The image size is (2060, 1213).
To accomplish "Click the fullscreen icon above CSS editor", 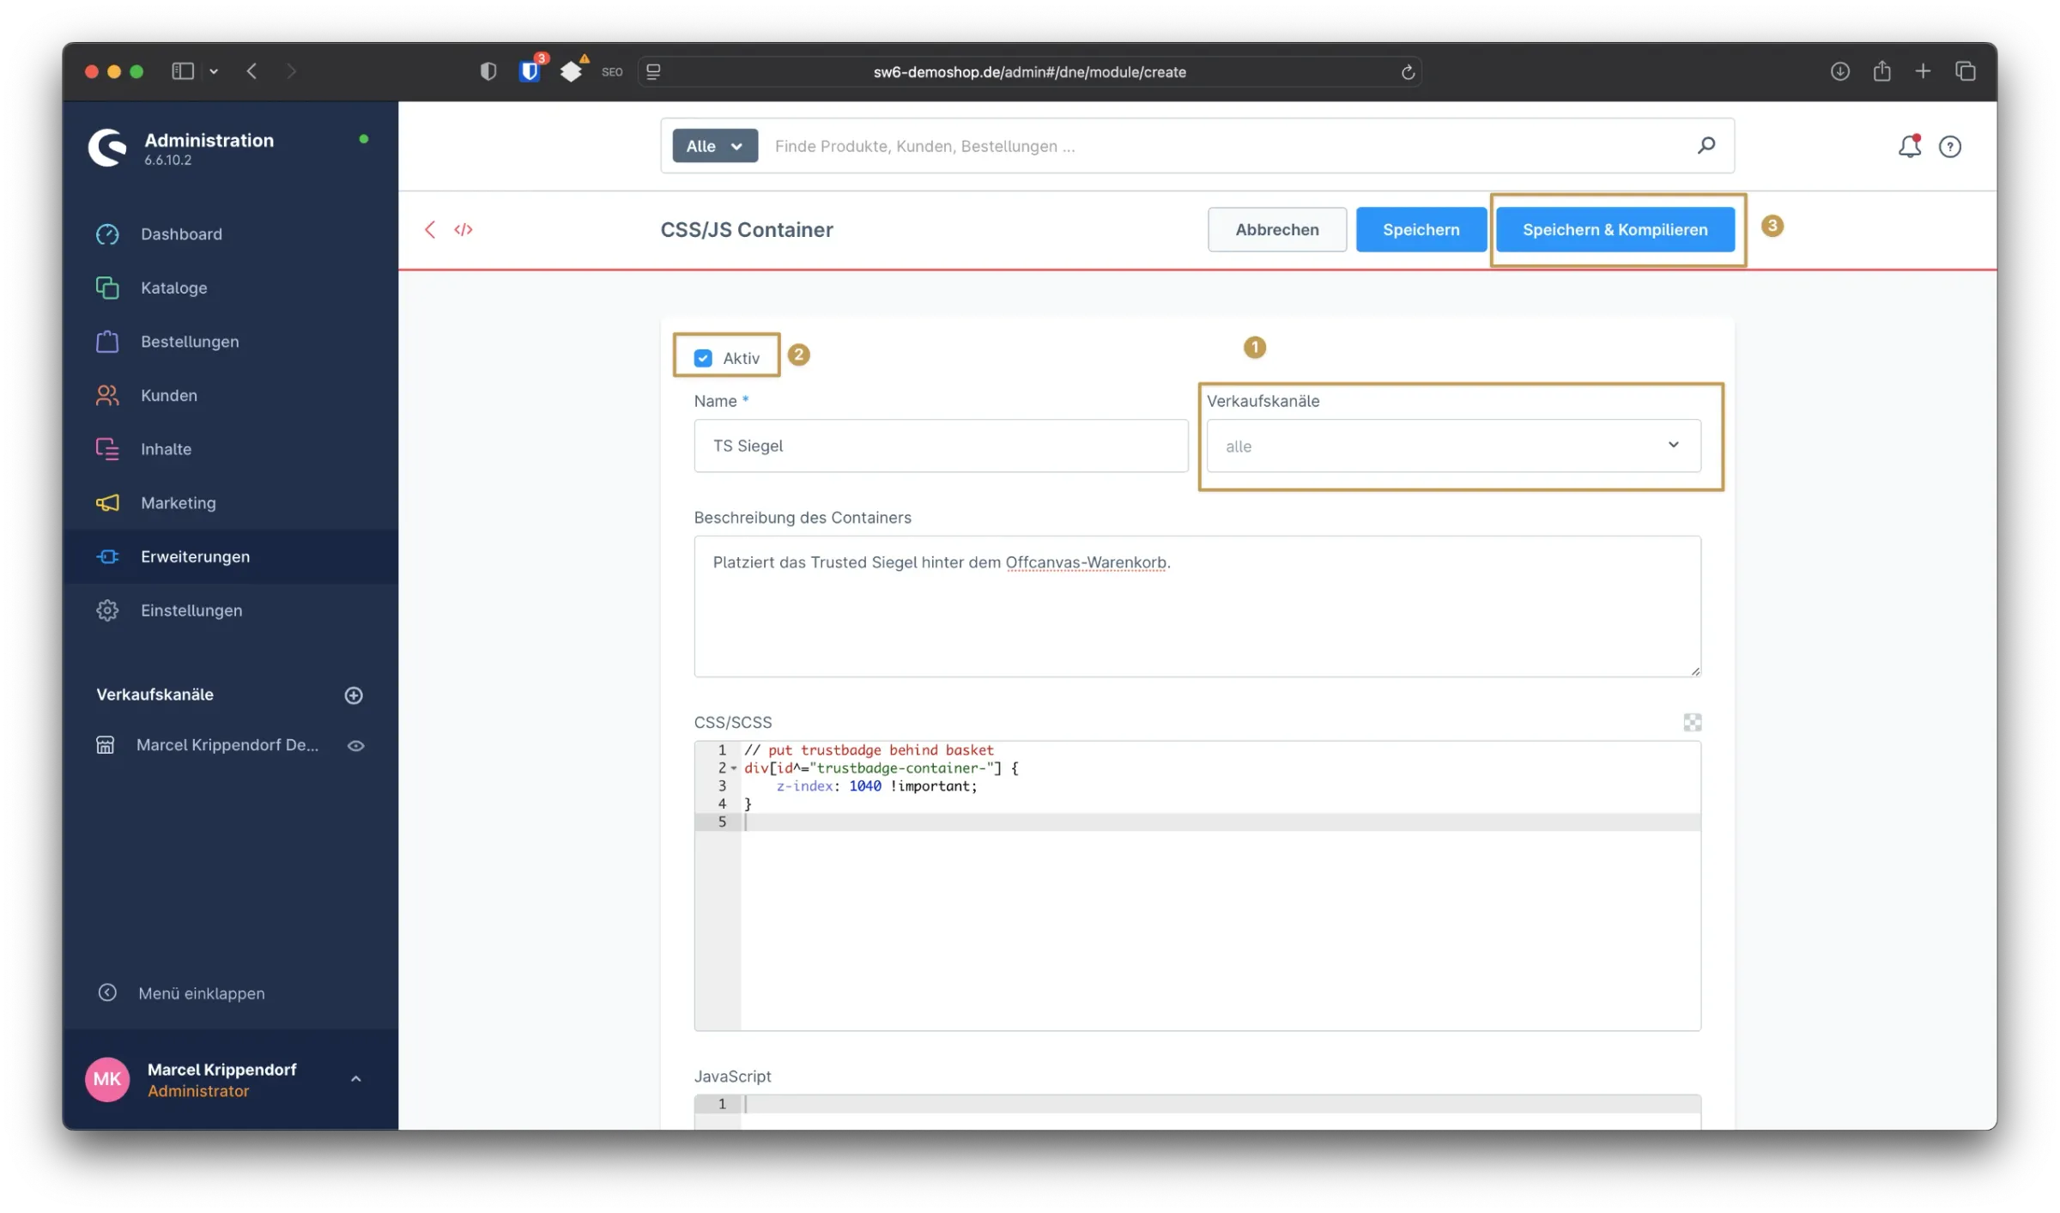I will [1692, 722].
